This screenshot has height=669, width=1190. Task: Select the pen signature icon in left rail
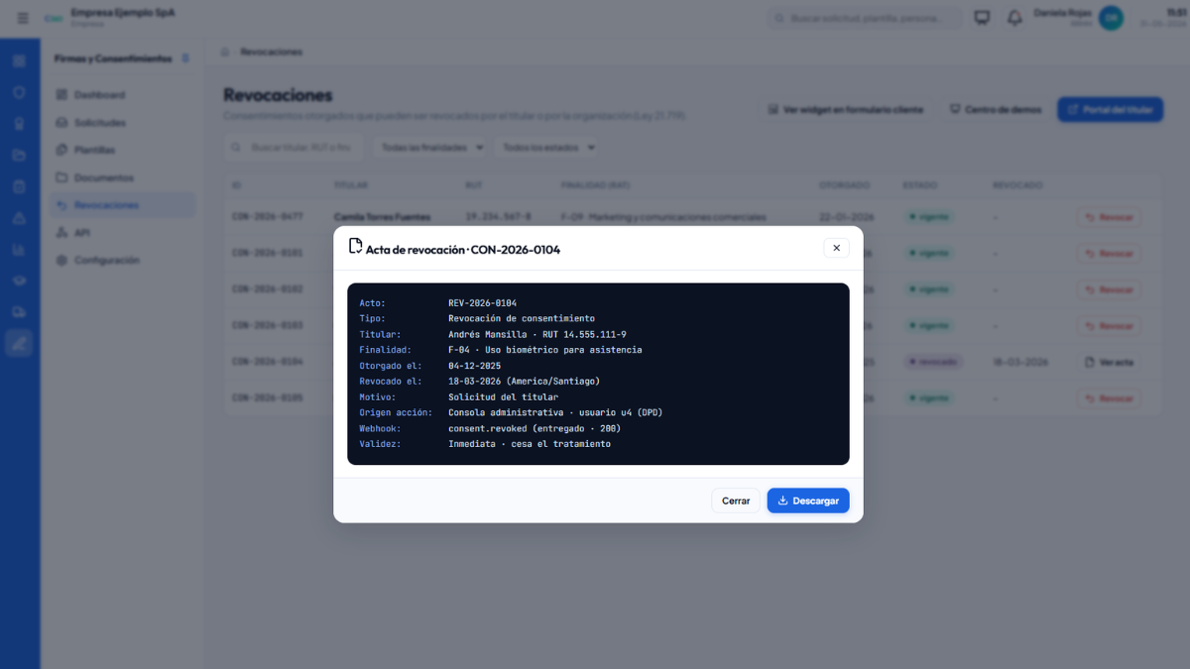point(19,344)
